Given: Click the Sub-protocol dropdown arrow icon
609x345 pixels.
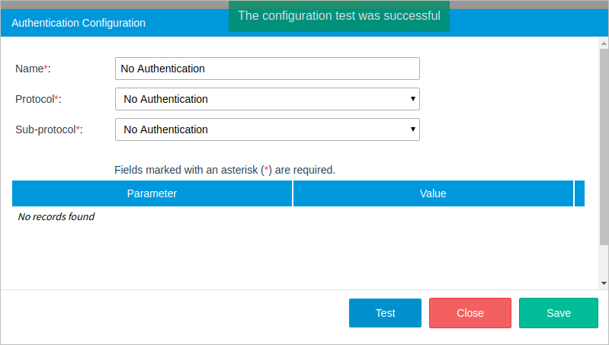Looking at the screenshot, I should click(x=412, y=129).
